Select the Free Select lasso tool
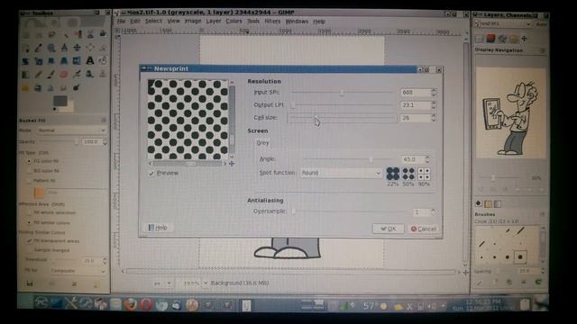577x324 pixels. 51,34
